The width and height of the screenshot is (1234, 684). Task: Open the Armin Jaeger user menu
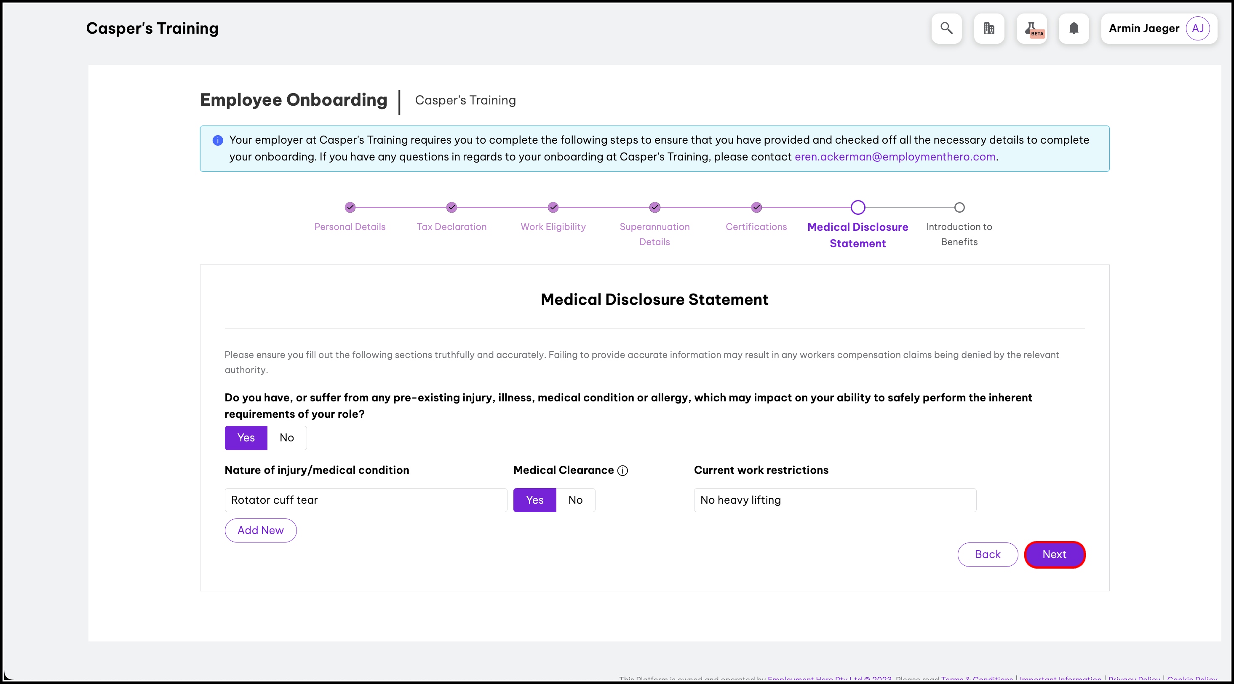click(1144, 29)
